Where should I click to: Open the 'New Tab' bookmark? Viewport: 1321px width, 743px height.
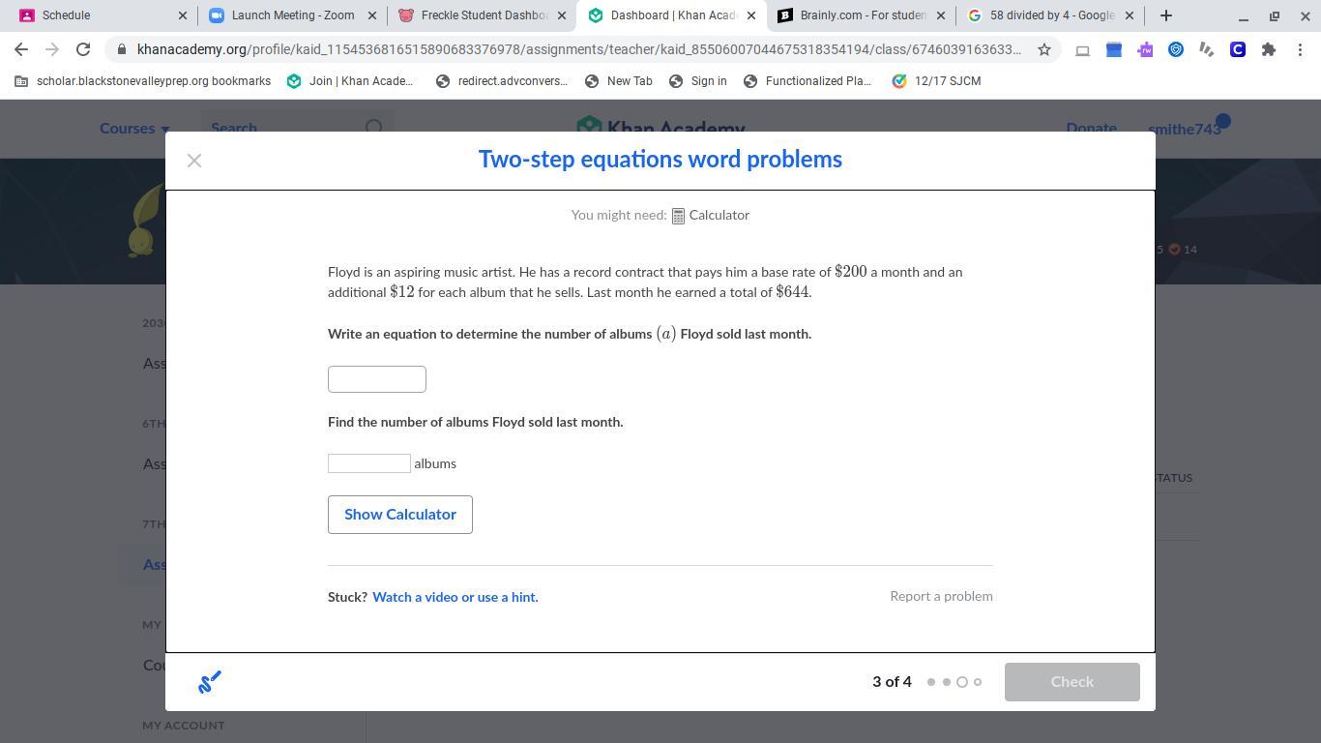point(619,81)
